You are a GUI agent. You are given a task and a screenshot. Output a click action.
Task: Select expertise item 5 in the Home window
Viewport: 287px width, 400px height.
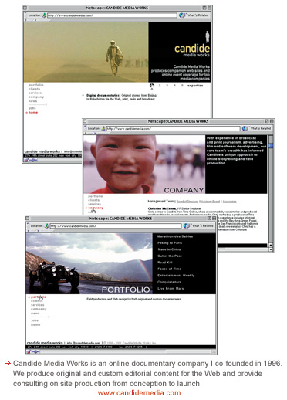[182, 86]
